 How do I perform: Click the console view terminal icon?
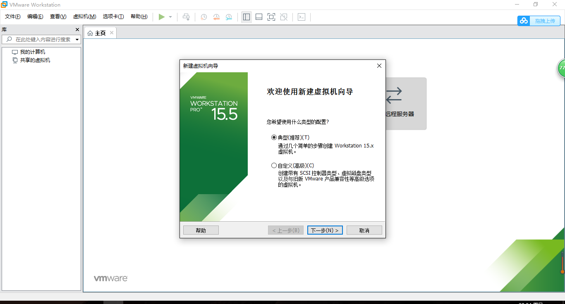coord(302,17)
